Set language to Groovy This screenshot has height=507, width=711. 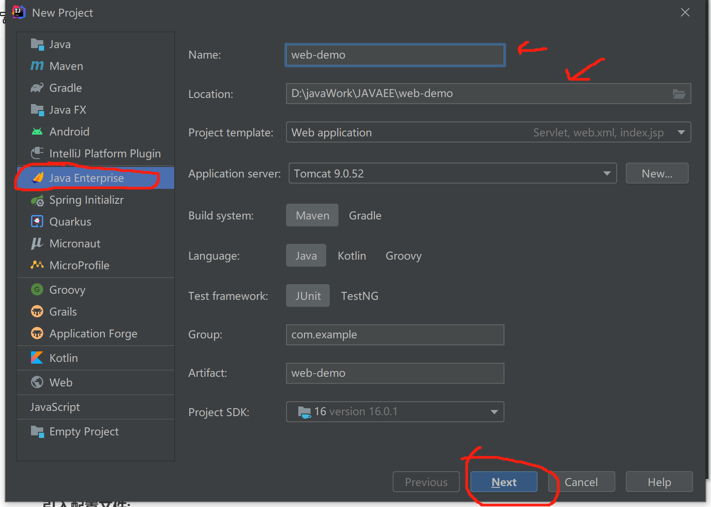[x=404, y=256]
